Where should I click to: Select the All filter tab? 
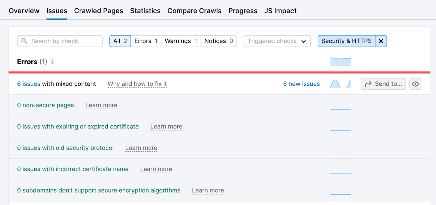[x=120, y=41]
